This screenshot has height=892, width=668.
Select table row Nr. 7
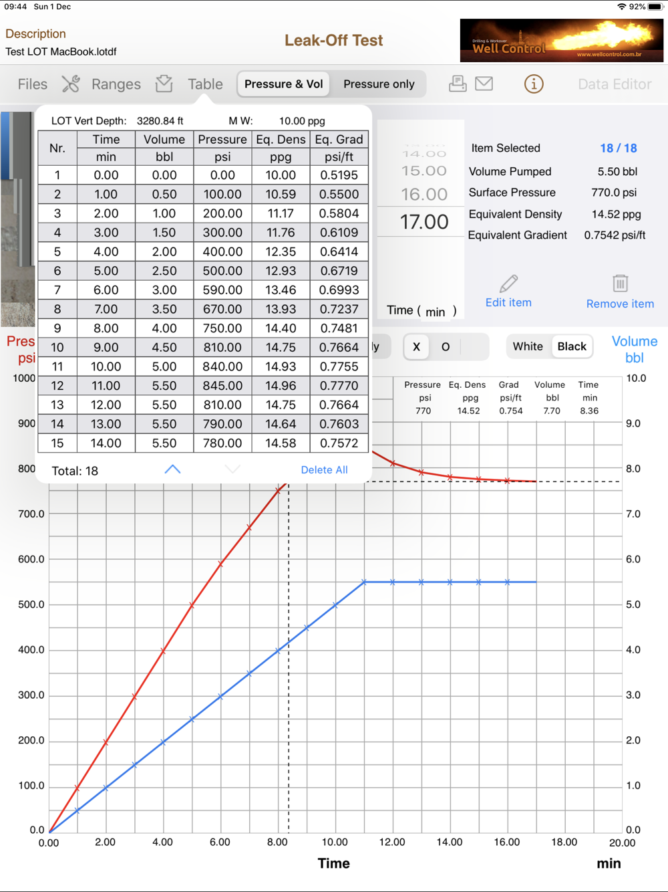tap(203, 290)
